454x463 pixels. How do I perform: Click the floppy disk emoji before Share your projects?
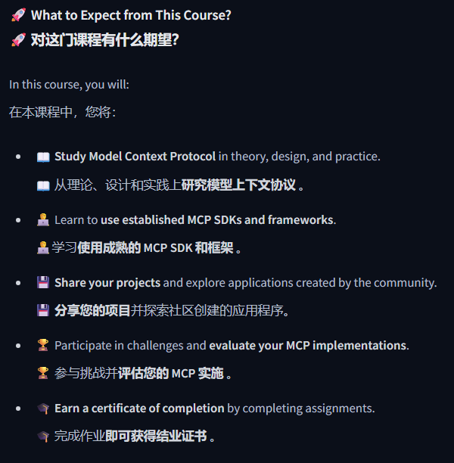coord(43,283)
